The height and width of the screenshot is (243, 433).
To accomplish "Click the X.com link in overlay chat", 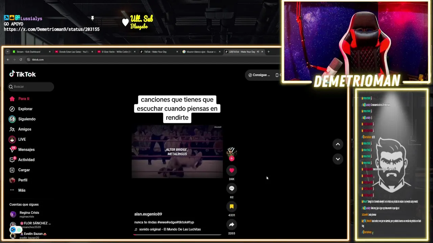I will click(x=52, y=29).
